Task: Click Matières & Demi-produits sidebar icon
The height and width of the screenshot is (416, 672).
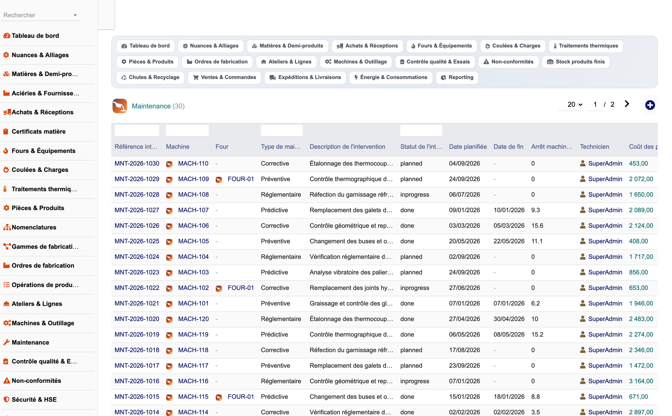Action: 6,74
